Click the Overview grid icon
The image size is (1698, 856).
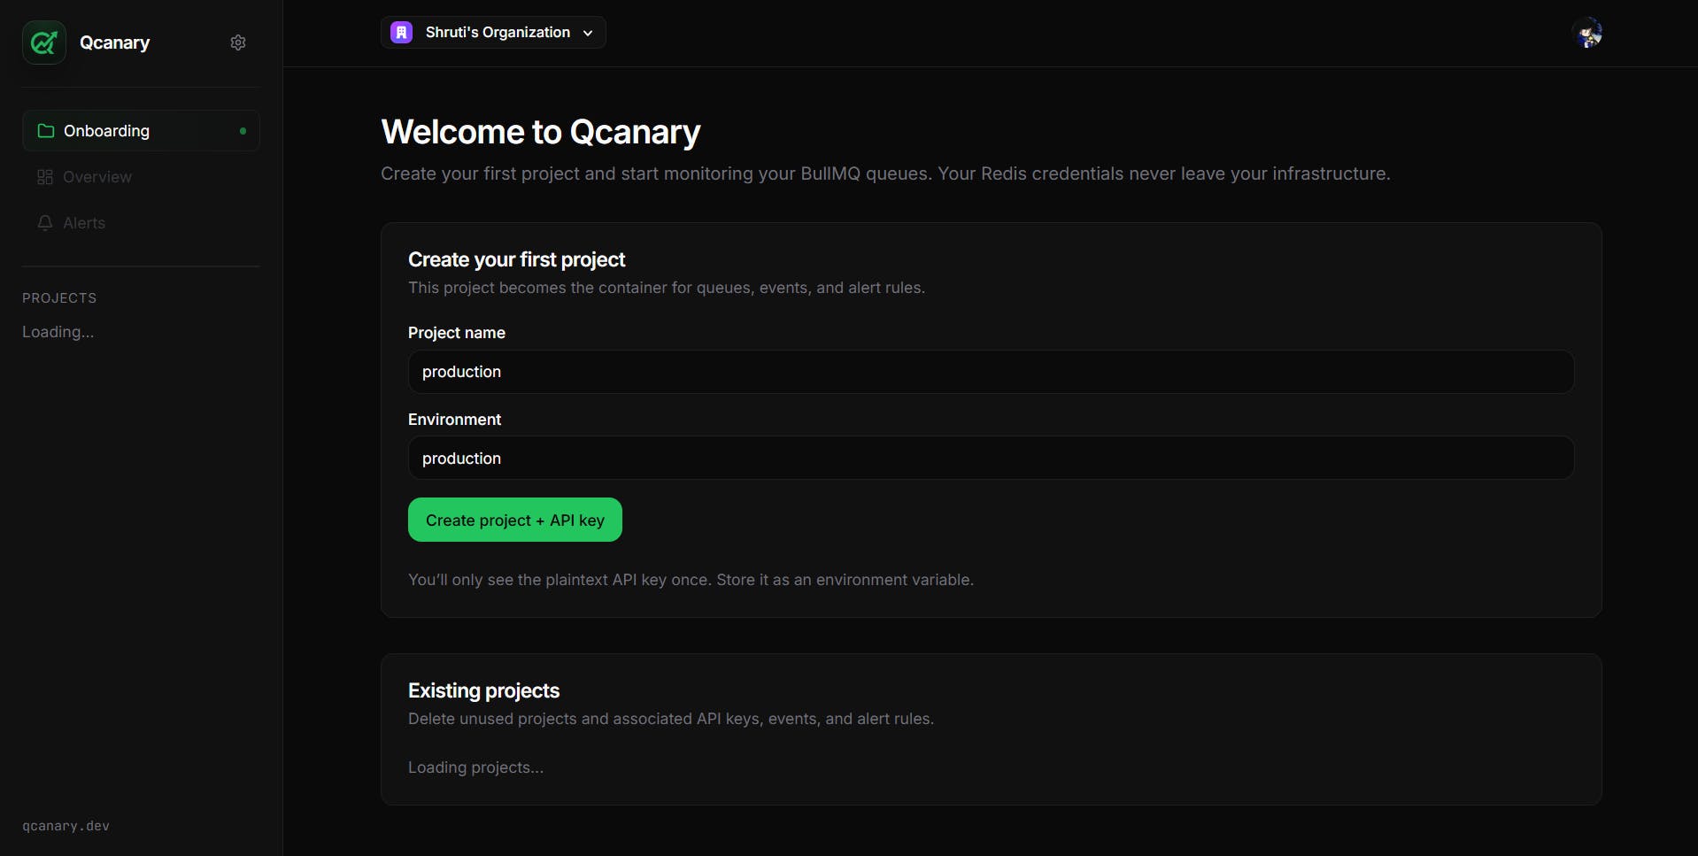click(x=45, y=177)
